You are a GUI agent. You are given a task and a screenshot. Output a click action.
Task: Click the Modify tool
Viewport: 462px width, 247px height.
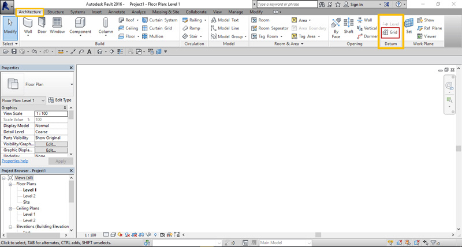coord(10,27)
